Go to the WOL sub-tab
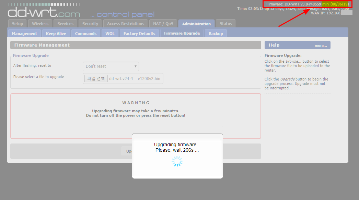The height and width of the screenshot is (200, 359). [x=110, y=33]
